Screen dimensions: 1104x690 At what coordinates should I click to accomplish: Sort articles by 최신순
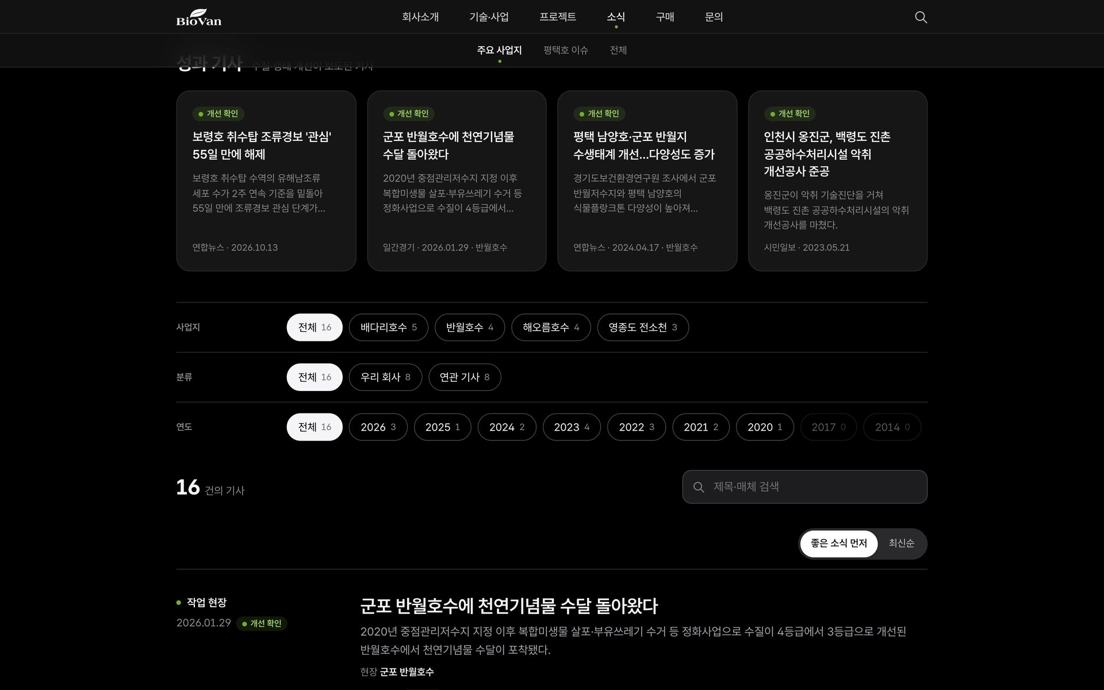click(x=901, y=543)
